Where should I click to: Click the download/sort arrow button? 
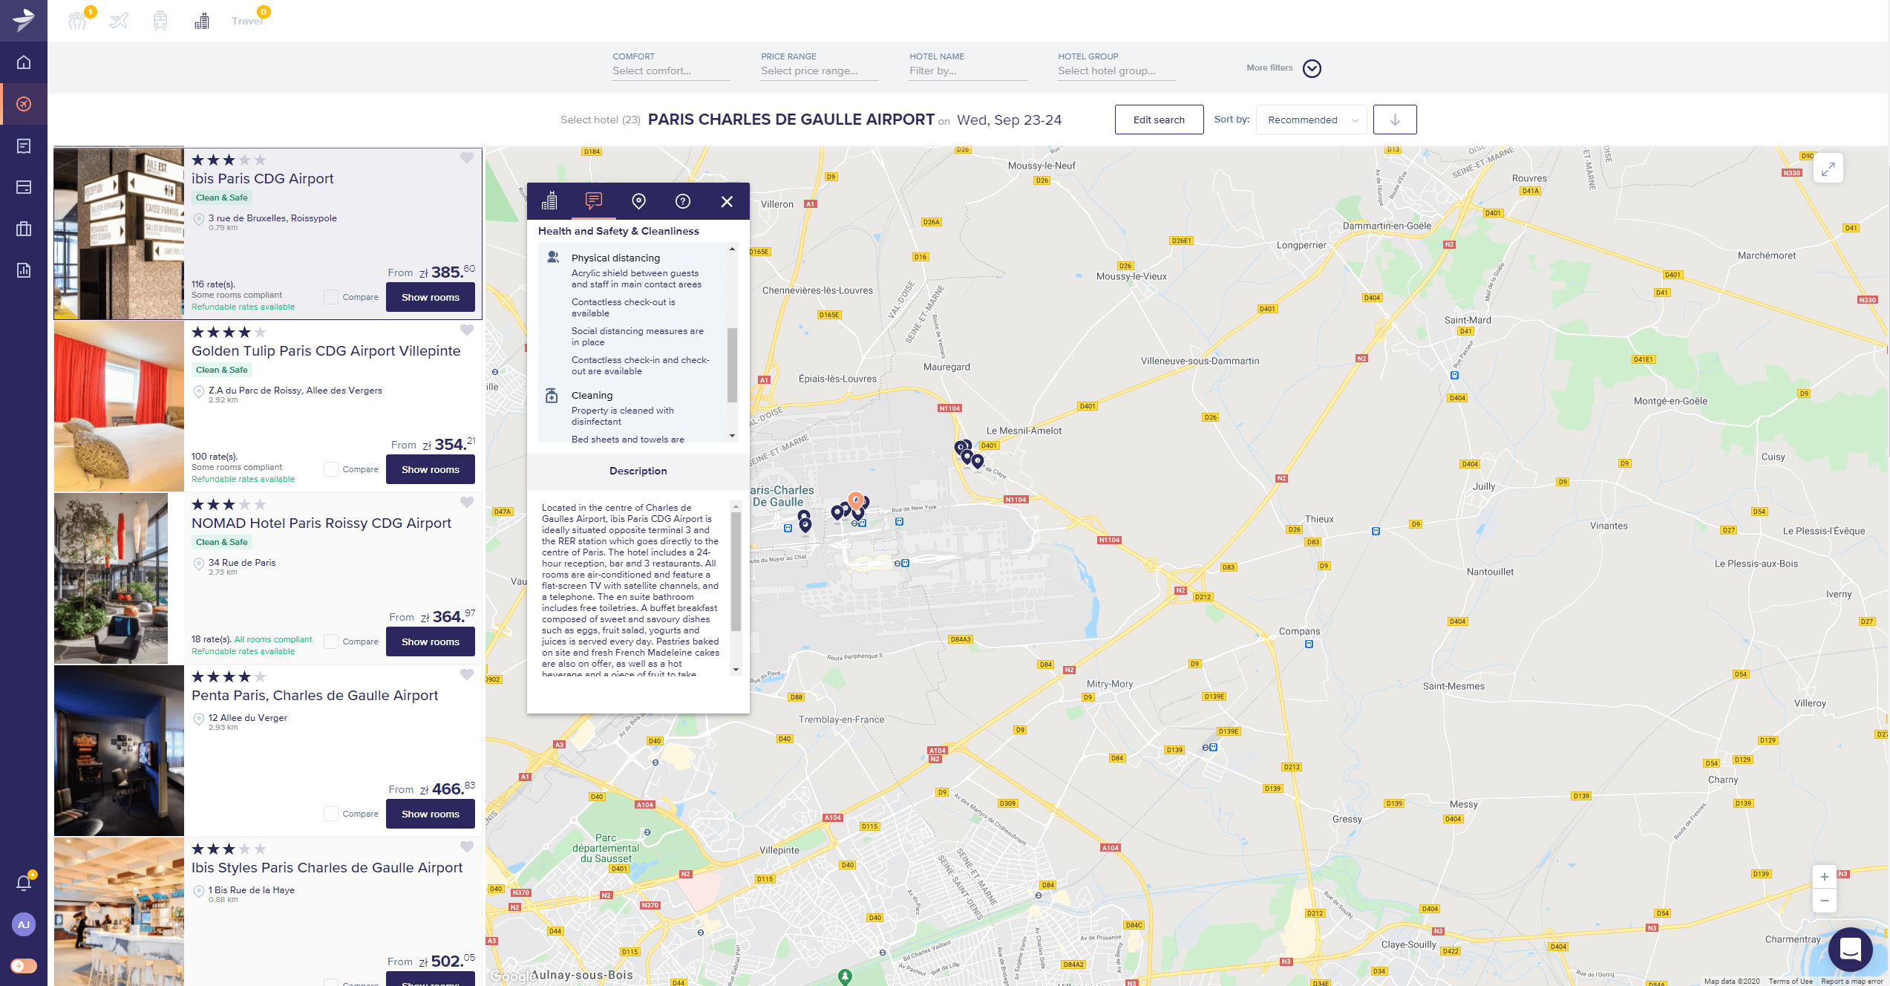tap(1395, 119)
